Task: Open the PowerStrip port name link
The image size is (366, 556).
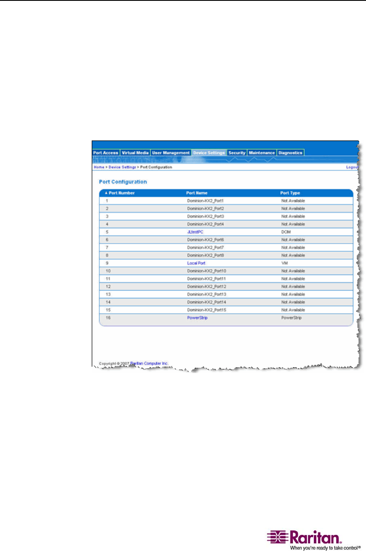Action: (197, 318)
